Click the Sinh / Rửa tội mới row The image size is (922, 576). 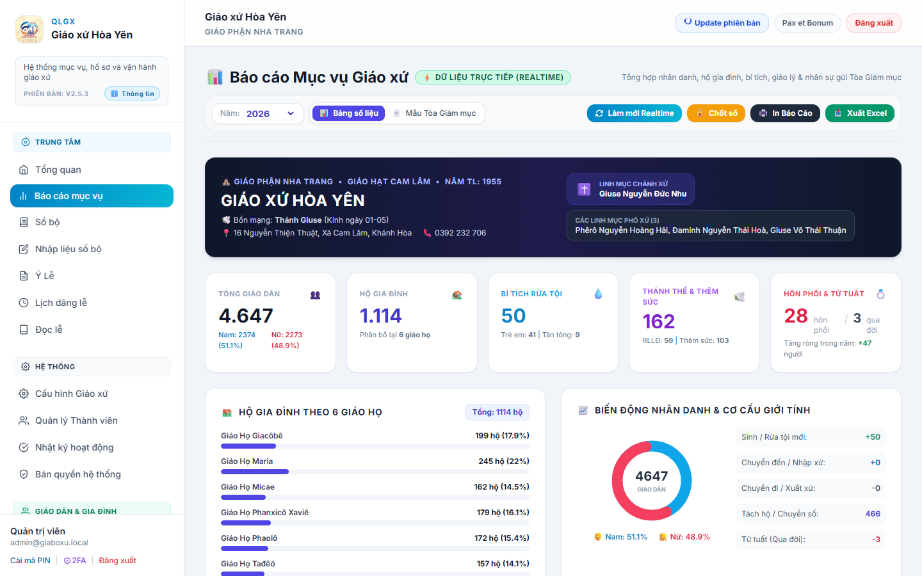[x=811, y=437]
